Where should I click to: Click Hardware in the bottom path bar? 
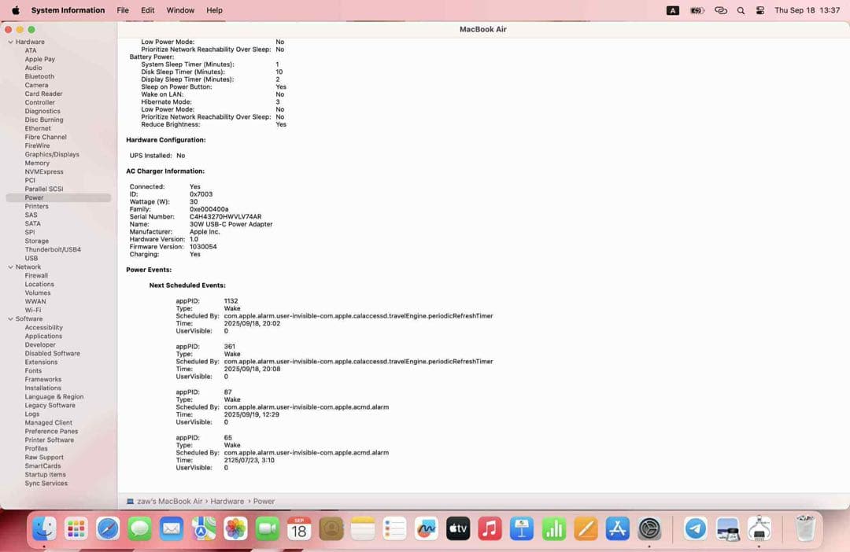(227, 501)
